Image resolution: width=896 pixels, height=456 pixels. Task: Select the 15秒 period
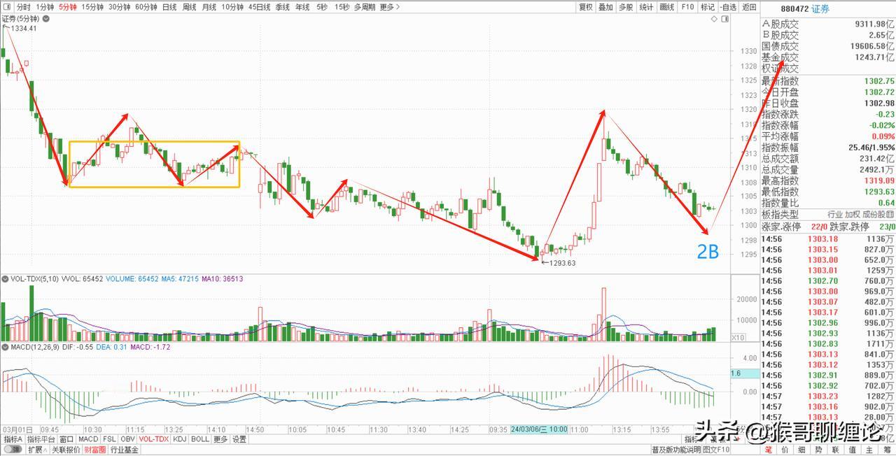pyautogui.click(x=342, y=7)
